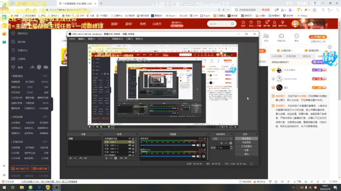Click the Start Recording button in OBS

(246, 143)
